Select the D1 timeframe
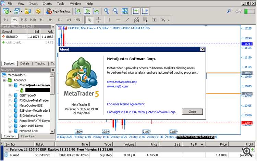Screen dimensions: 257x161 60,20
